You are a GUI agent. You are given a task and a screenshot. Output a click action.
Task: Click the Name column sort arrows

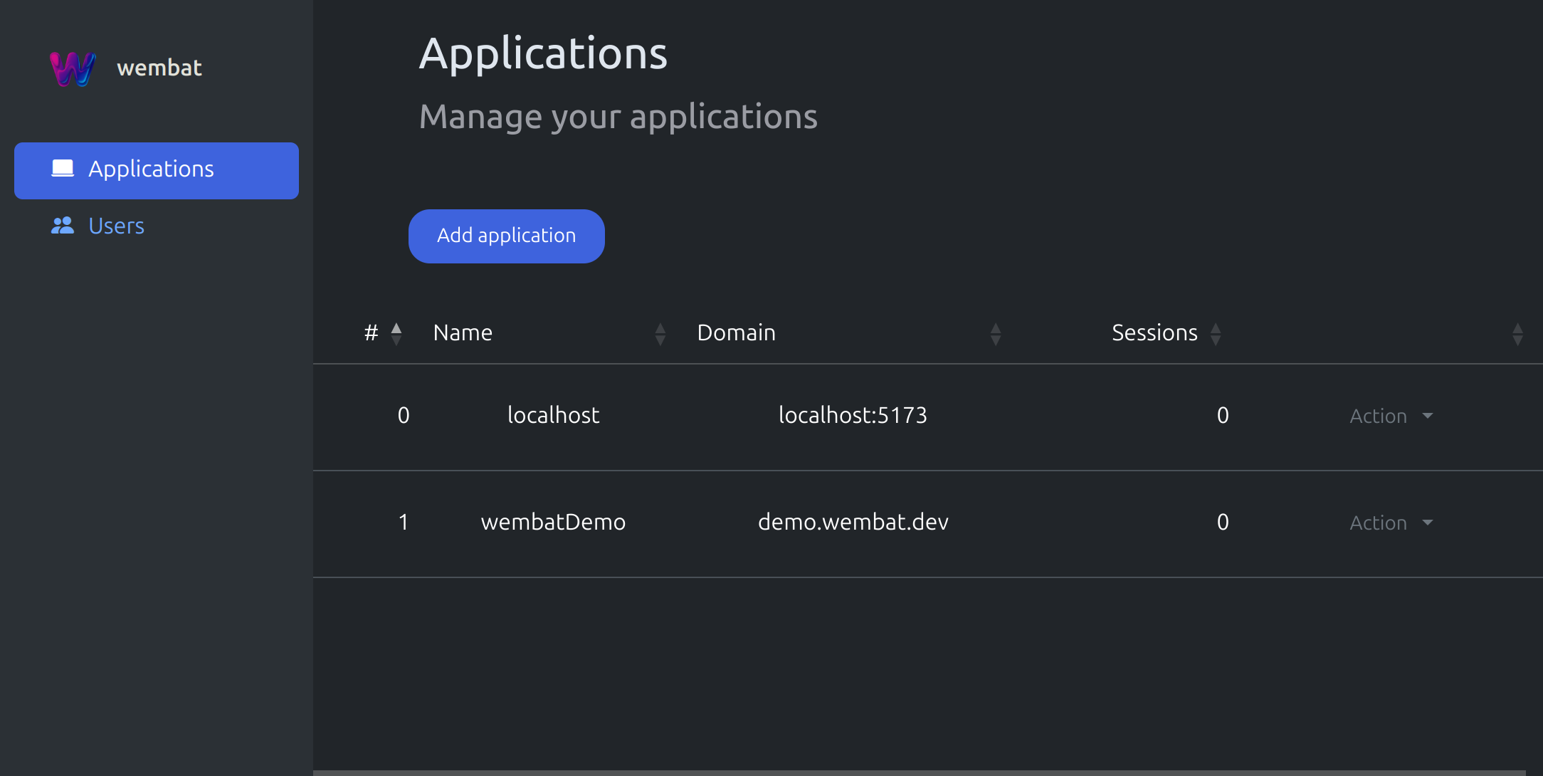[x=660, y=333]
